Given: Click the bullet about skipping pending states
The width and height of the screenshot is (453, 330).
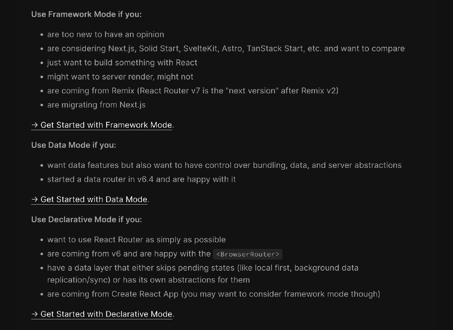Looking at the screenshot, I should tap(203, 268).
